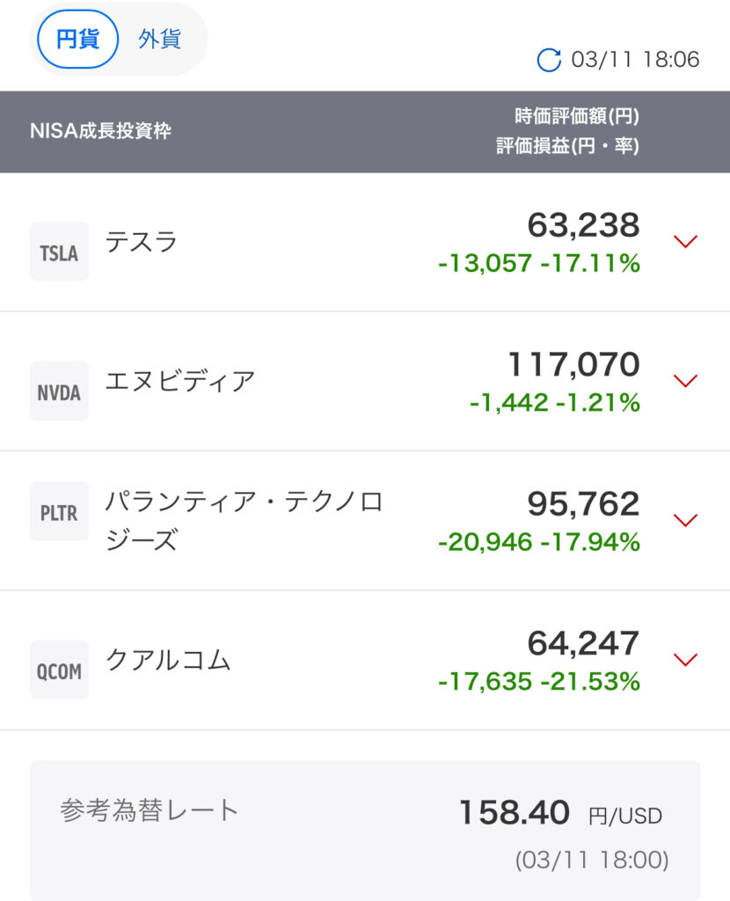Expand the NVIDIA row chevron
The height and width of the screenshot is (901, 730).
click(684, 380)
